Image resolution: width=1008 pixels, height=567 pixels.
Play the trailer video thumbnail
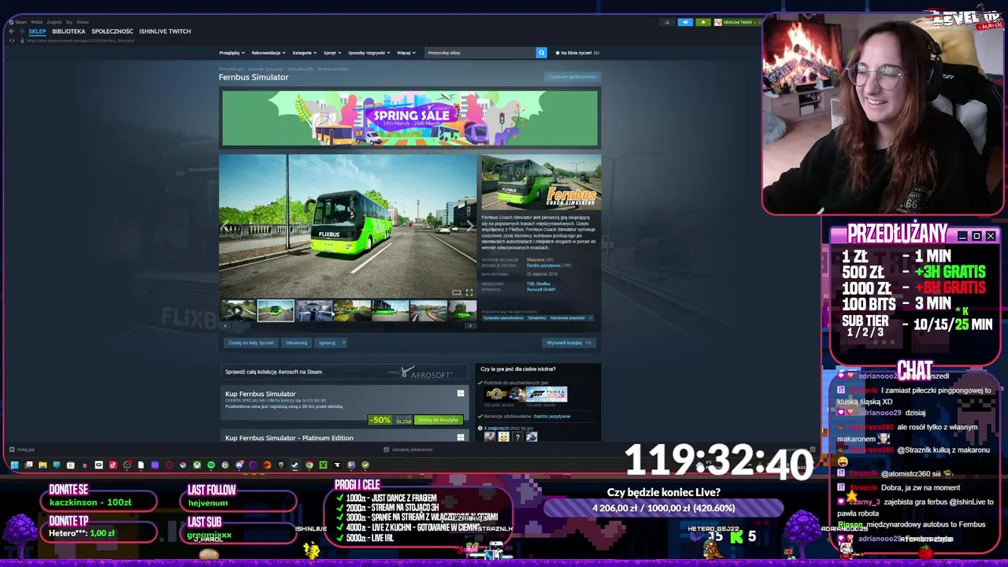tap(238, 310)
